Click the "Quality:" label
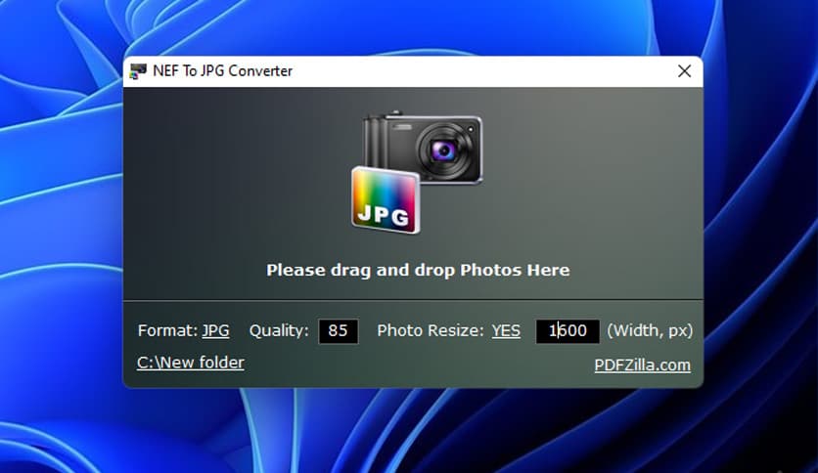 (279, 330)
